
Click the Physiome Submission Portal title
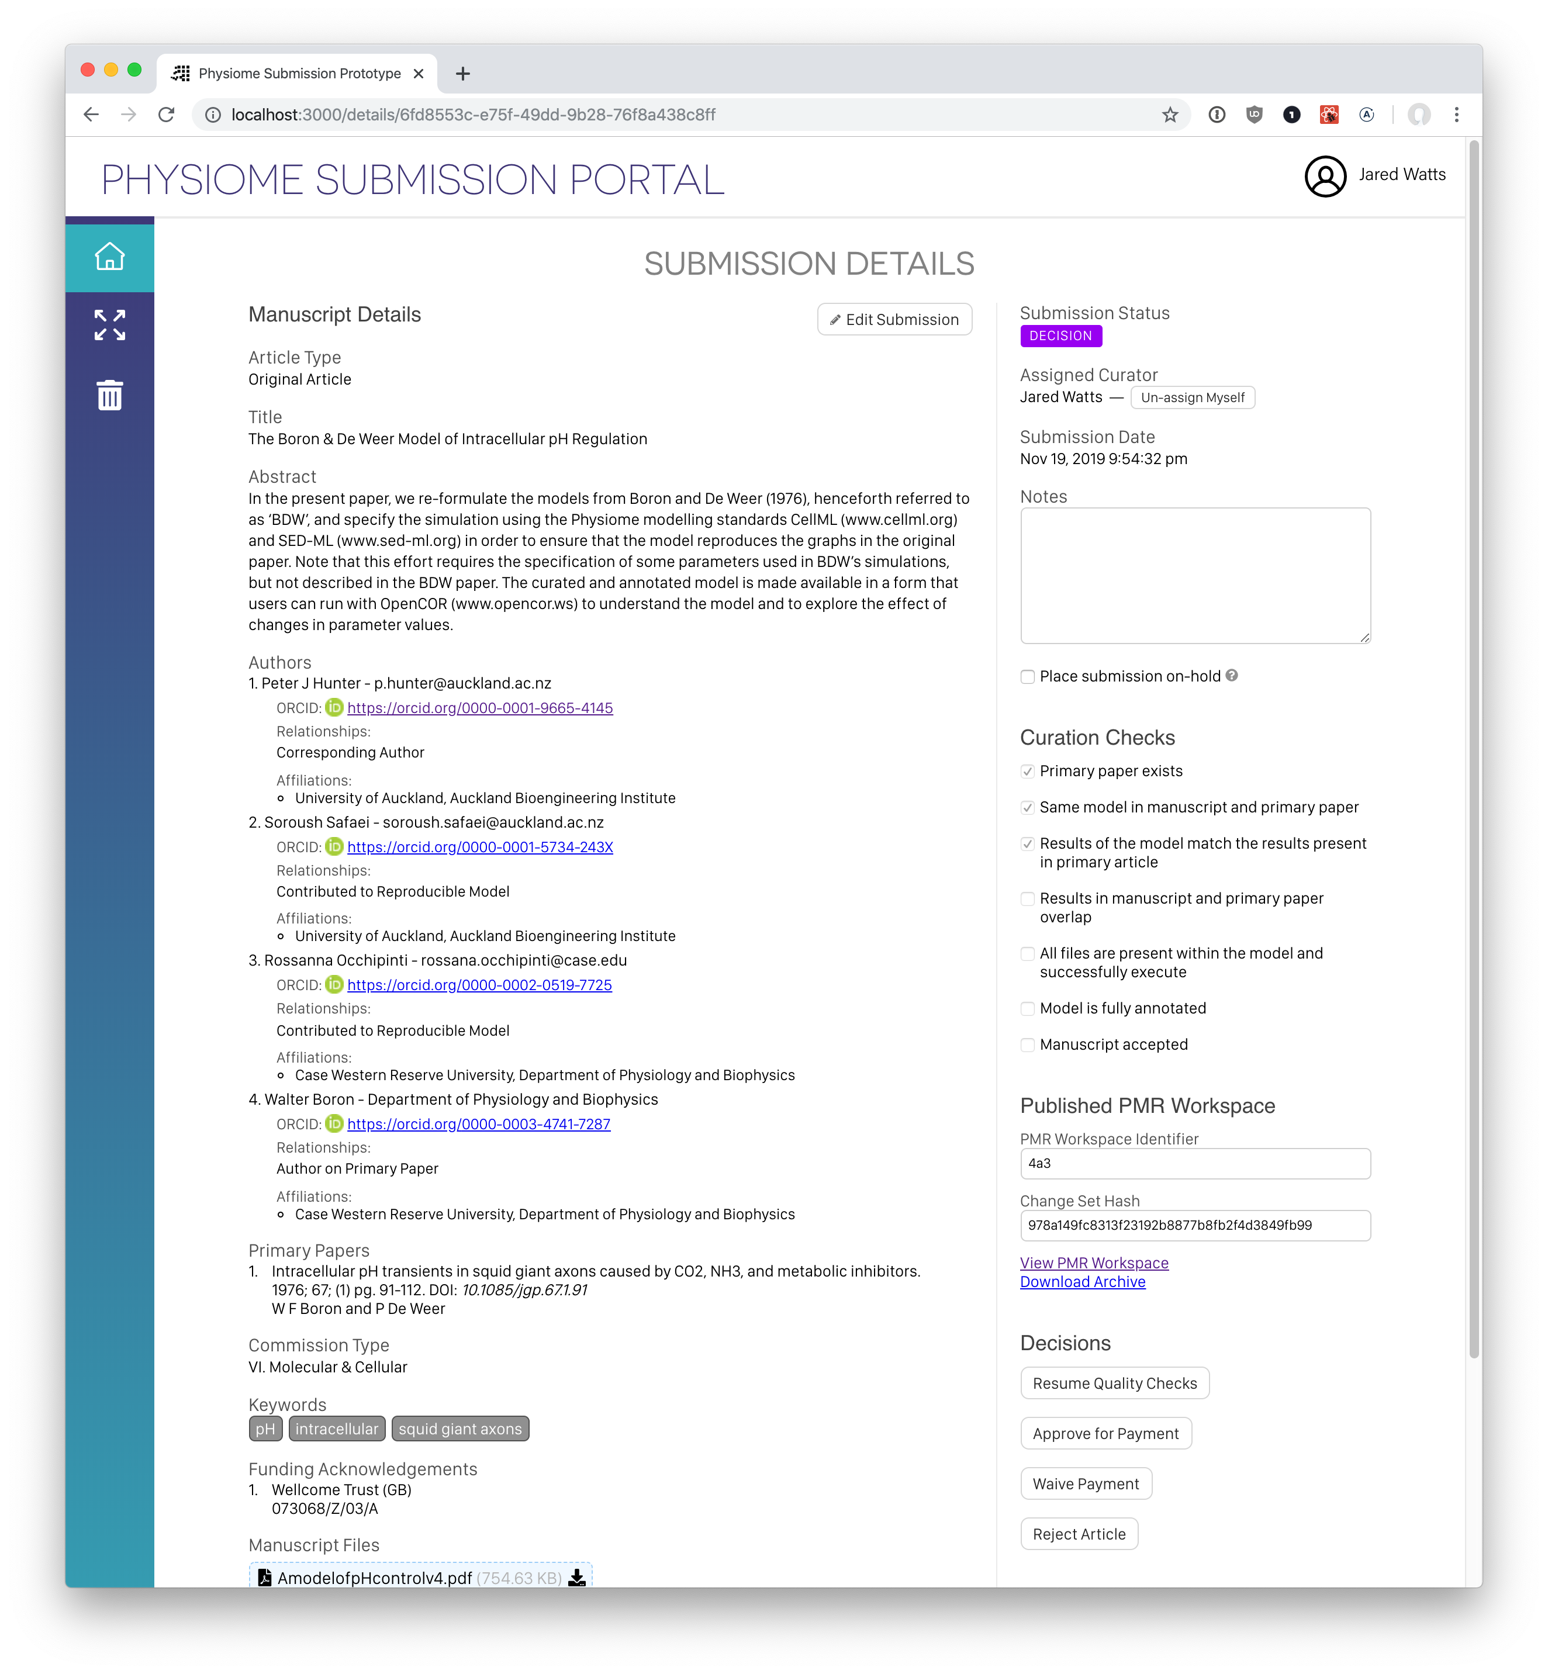click(413, 179)
